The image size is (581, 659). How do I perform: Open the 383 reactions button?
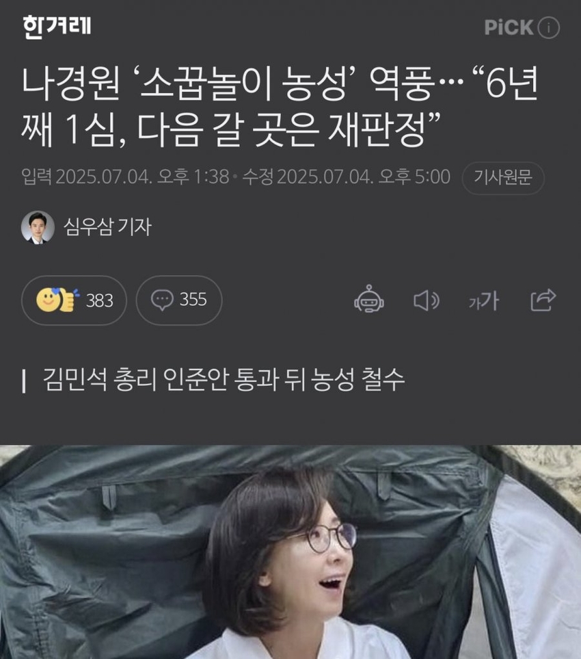(74, 300)
